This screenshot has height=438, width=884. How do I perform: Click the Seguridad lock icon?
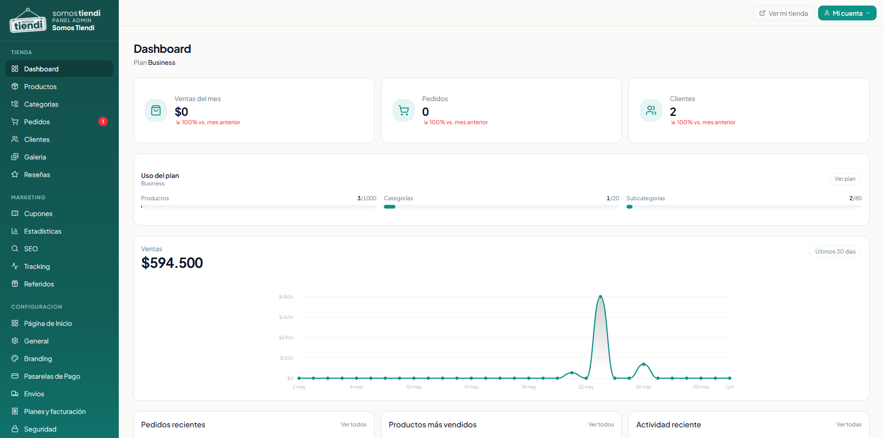pos(15,429)
